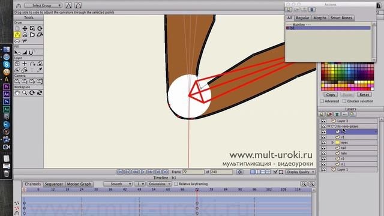This screenshot has height=216, width=384.
Task: Switch to the All actions tab
Action: [289, 18]
